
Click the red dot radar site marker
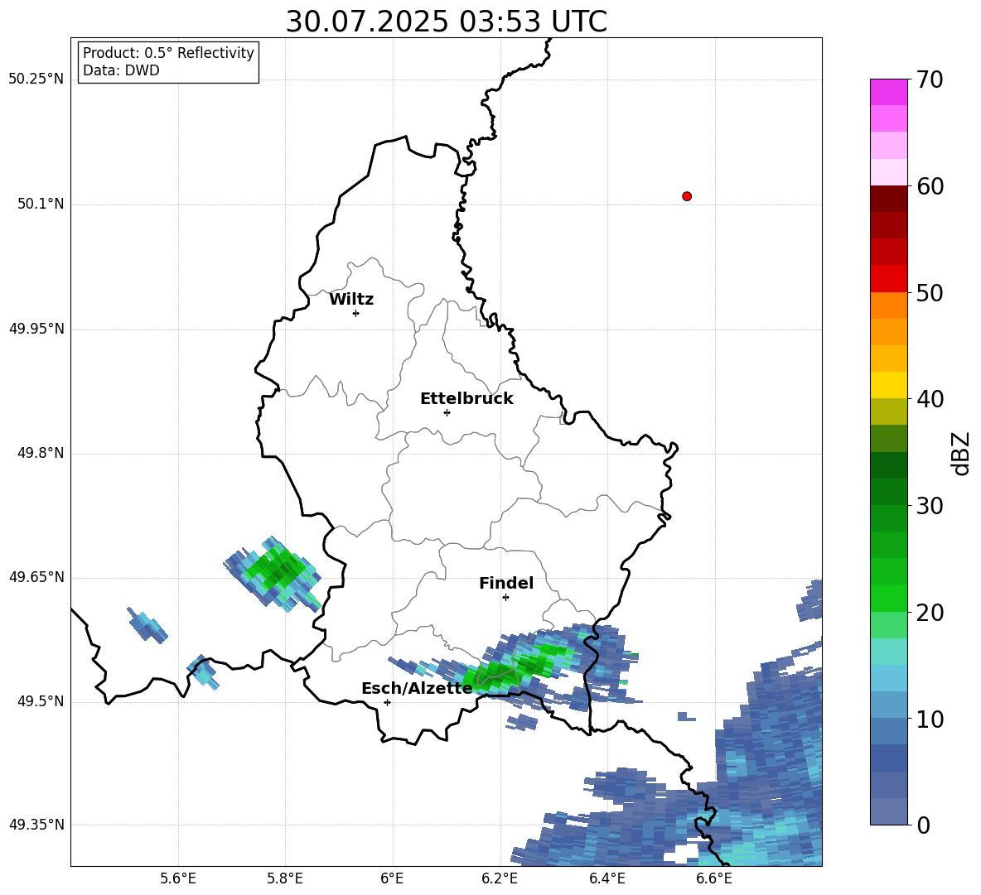(687, 196)
